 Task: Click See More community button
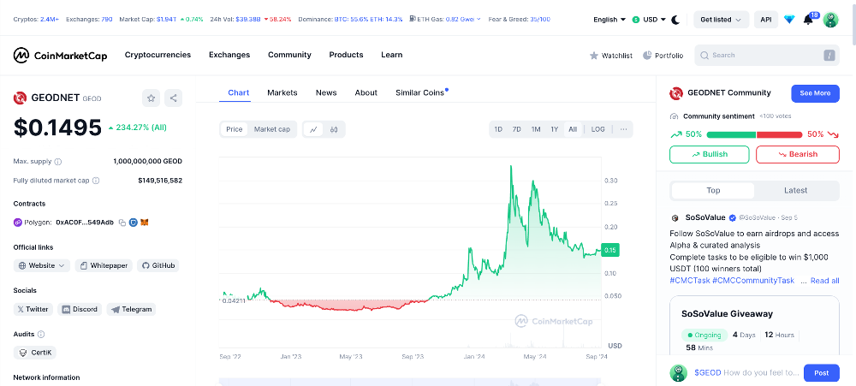815,93
